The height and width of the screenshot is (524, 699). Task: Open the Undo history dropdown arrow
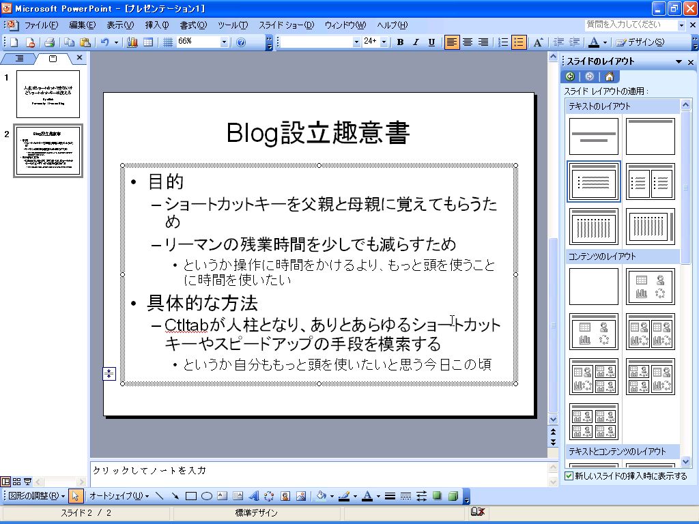coord(116,43)
